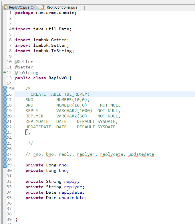Switch to the ReplyController.java tab

point(62,7)
